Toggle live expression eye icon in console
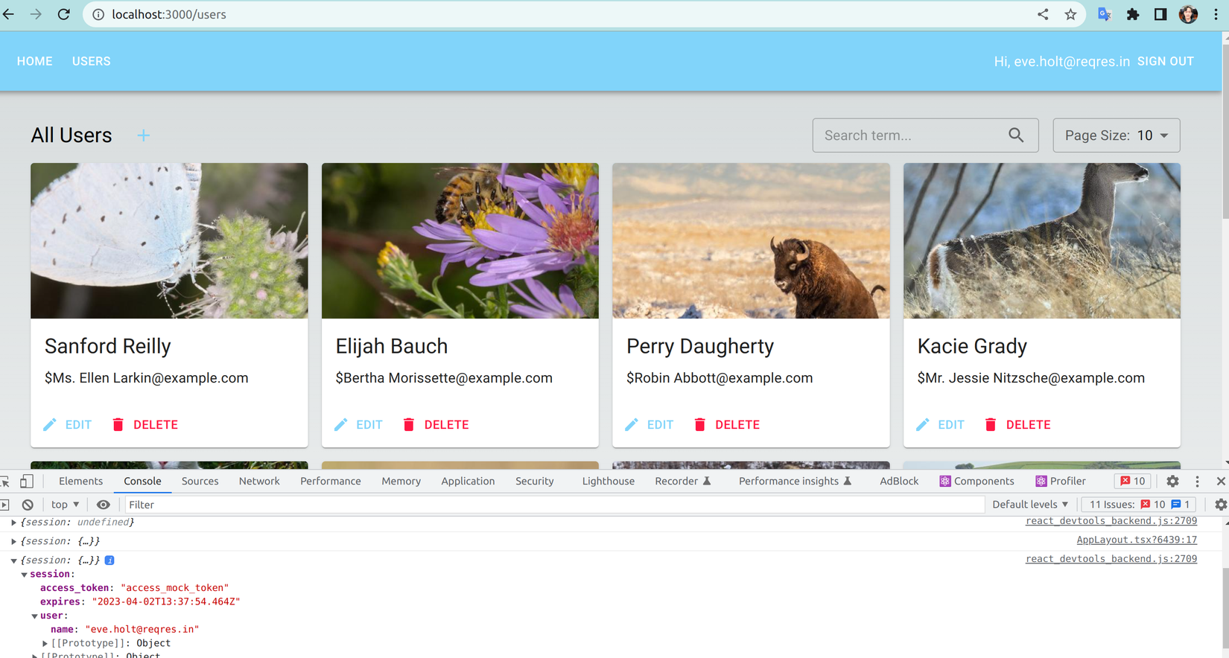This screenshot has width=1229, height=658. [x=104, y=505]
